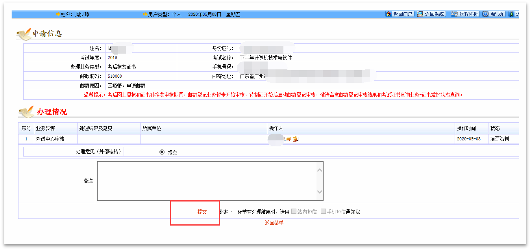
Task: Click the red 提交 submit link
Action: coord(202,212)
